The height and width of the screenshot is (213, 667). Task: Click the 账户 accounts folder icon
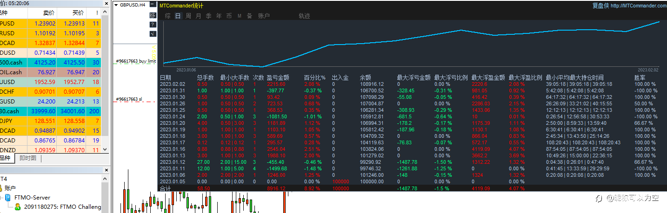click(x=1, y=188)
